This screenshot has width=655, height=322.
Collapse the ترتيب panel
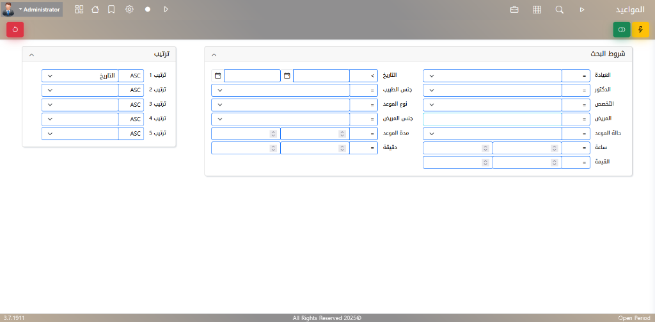[x=32, y=55]
